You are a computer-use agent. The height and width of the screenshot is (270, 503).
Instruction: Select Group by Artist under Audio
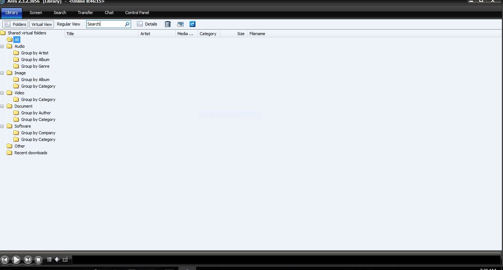pyautogui.click(x=35, y=53)
